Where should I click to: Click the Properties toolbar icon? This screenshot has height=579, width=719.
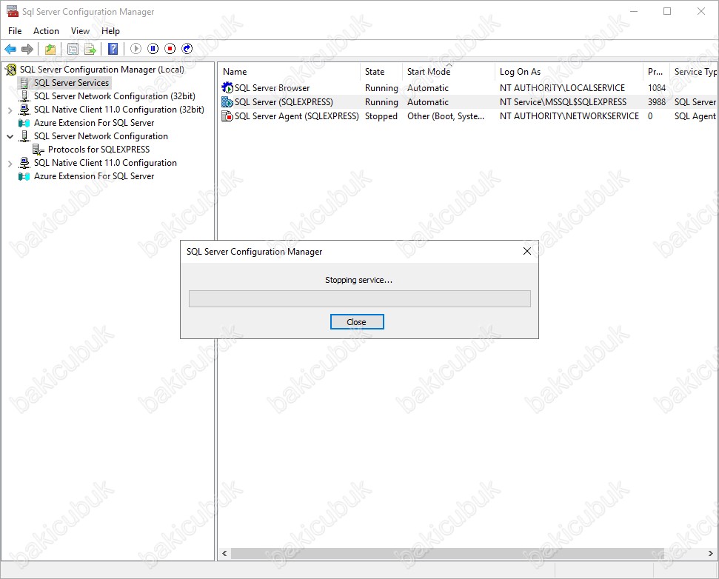[x=73, y=49]
